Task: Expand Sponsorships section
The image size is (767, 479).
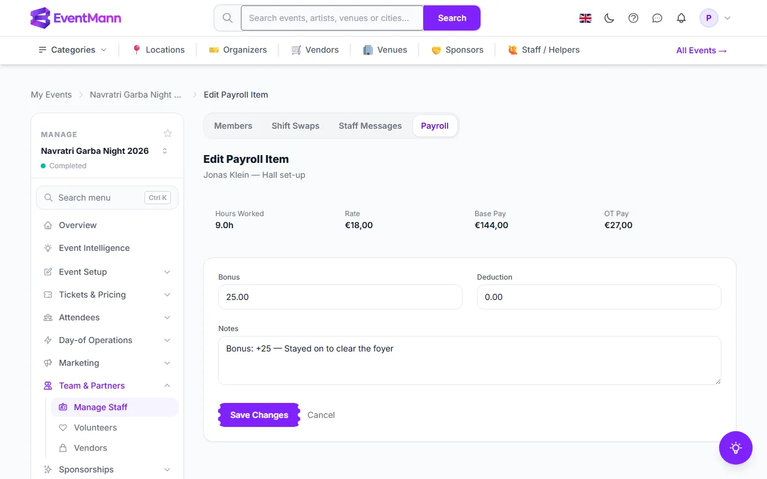Action: pyautogui.click(x=107, y=469)
